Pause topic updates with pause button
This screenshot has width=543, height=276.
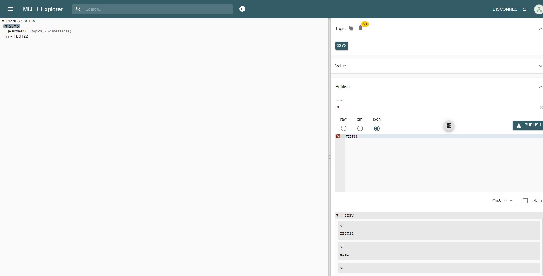pos(242,9)
